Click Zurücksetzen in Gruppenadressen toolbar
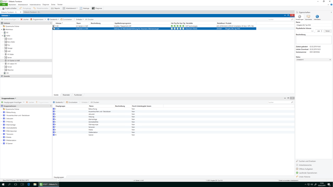333x187 pixels. coord(71,102)
